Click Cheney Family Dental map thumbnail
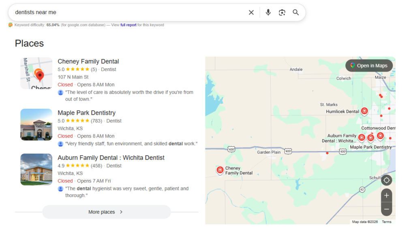 (x=36, y=73)
